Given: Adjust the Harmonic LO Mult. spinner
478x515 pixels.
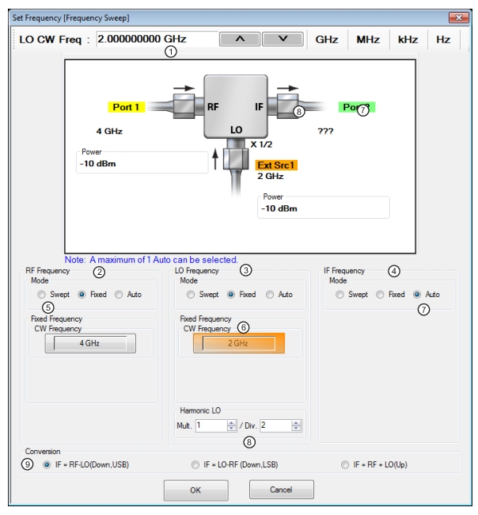Looking at the screenshot, I should (x=231, y=425).
